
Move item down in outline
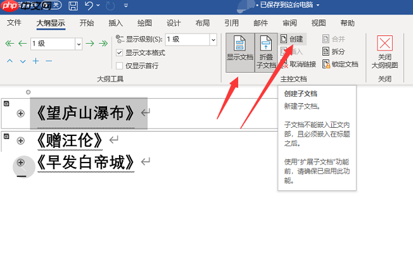(23, 61)
